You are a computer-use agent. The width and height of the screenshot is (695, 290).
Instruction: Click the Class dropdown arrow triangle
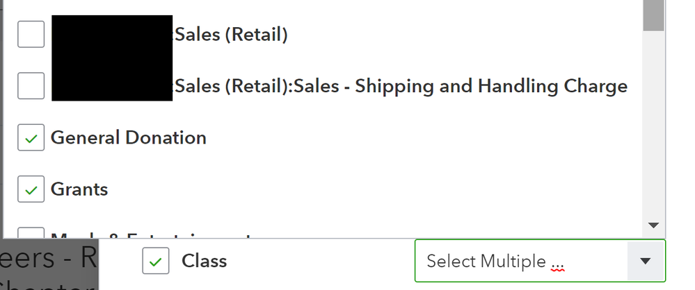(x=645, y=261)
